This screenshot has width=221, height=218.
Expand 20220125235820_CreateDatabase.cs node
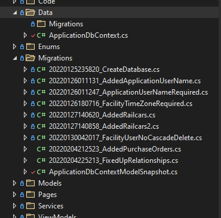[x=25, y=69]
